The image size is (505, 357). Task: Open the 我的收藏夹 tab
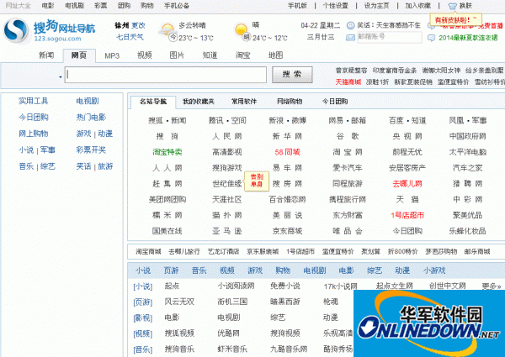coord(199,102)
